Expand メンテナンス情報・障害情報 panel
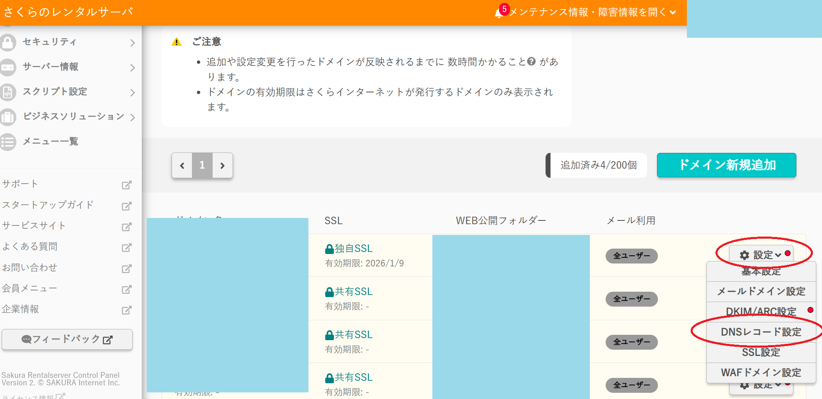Viewport: 822px width, 399px height. point(593,12)
